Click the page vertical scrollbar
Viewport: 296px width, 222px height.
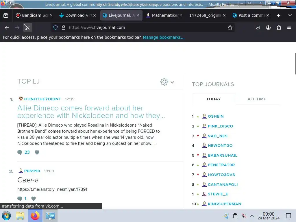pyautogui.click(x=295, y=64)
